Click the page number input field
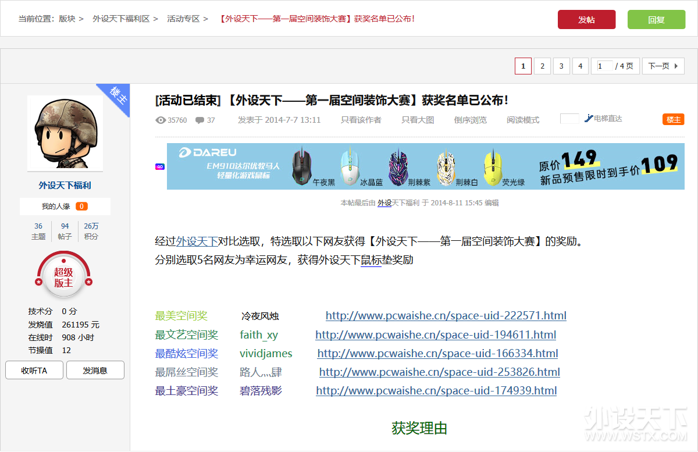This screenshot has width=698, height=452. click(x=604, y=66)
